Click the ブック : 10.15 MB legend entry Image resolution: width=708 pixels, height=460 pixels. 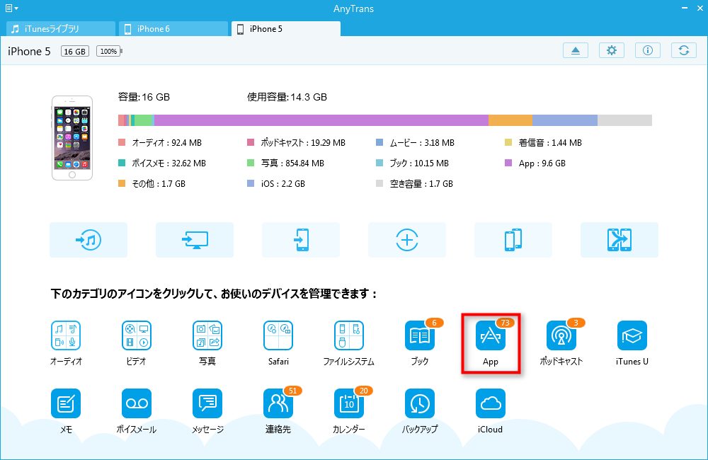[x=412, y=163]
